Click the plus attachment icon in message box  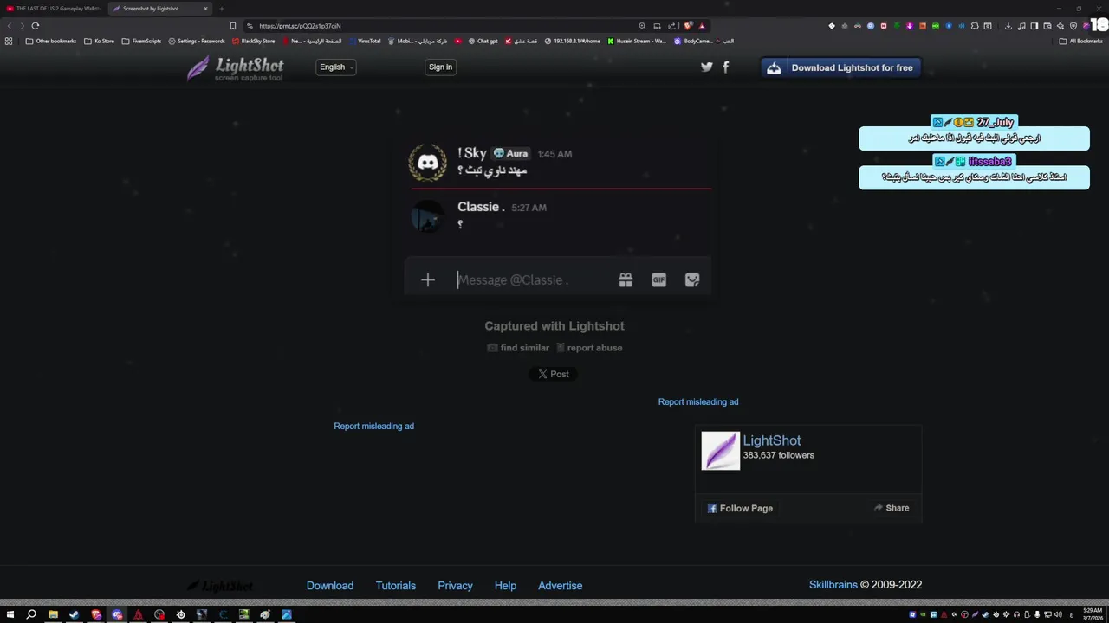[x=427, y=279]
